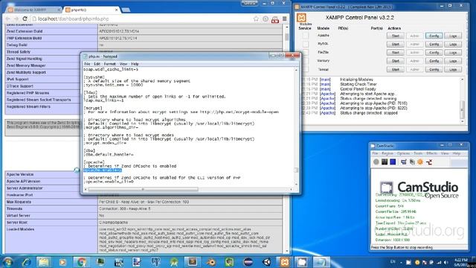Open Notepad's Edit menu
The width and height of the screenshot is (476, 268).
tap(97, 64)
